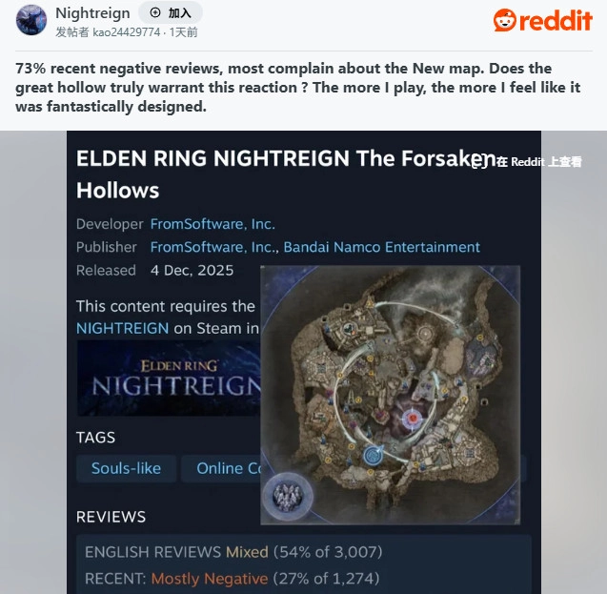Image resolution: width=607 pixels, height=594 pixels.
Task: Click the Elden Ring Nightreign banner image
Action: (x=169, y=379)
